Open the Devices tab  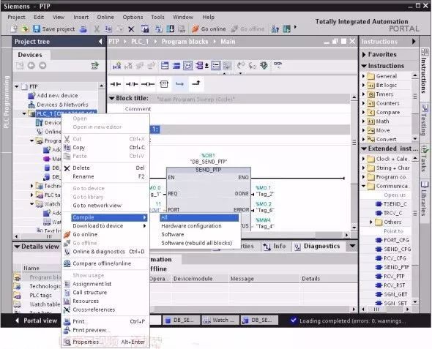click(x=30, y=55)
